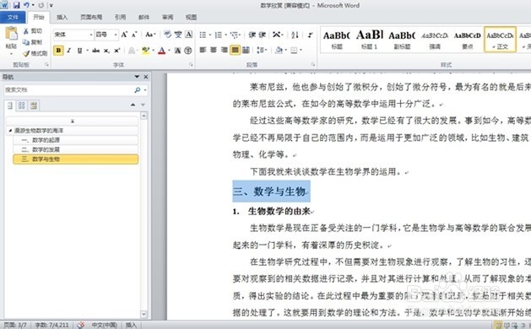Select the Format Painter (格式刷) tool
This screenshot has height=329, width=531.
35,53
